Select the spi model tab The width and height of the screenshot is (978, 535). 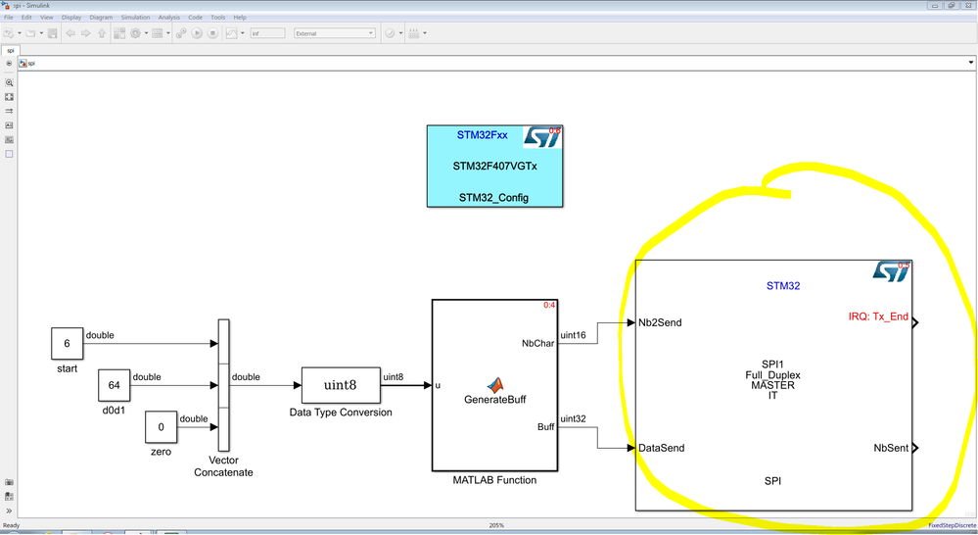point(11,50)
